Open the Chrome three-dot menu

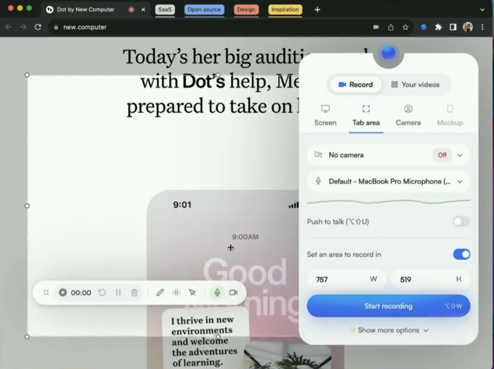(483, 27)
